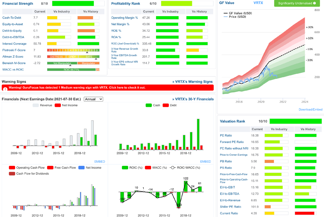Click the GF Value heading
Image resolution: width=324 pixels, height=217 pixels.
[x=227, y=3]
